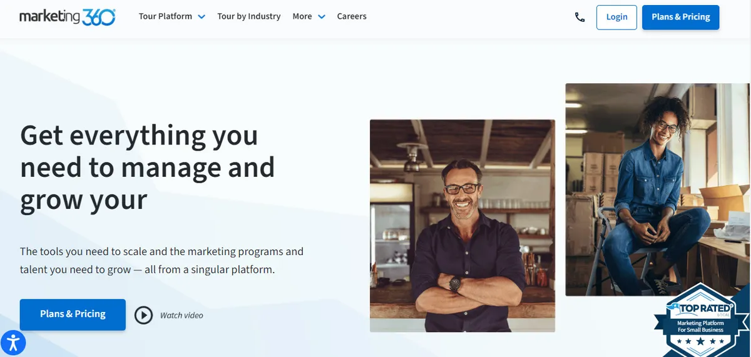This screenshot has width=751, height=357.
Task: Select the photo of the woman in denim
Action: pos(657,189)
